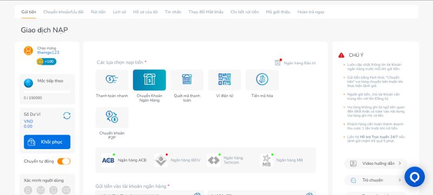433x195 pixels.
Task: Open the Lịch sử tab
Action: coord(119,12)
